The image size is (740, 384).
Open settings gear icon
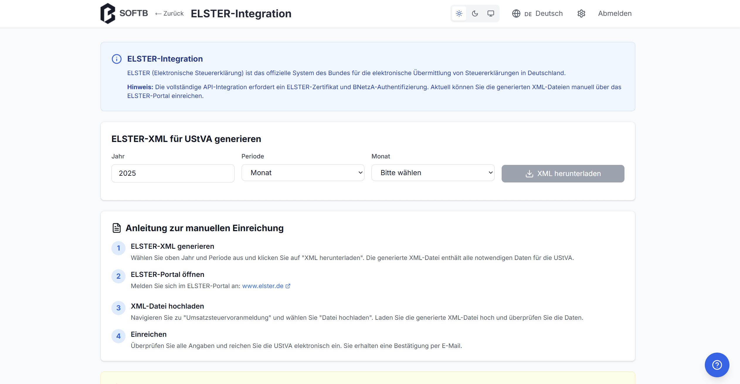[x=581, y=13]
